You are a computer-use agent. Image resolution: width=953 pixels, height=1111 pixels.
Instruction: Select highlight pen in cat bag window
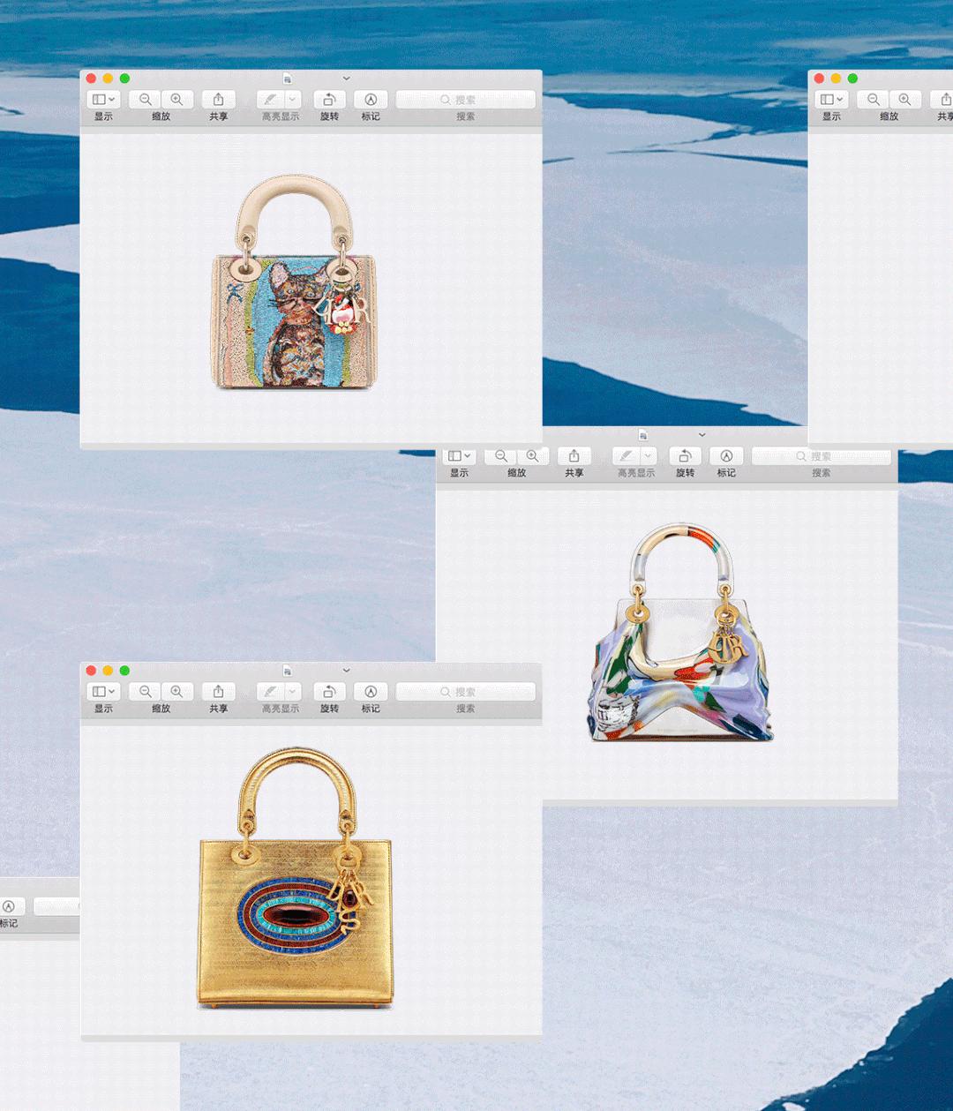pyautogui.click(x=270, y=100)
